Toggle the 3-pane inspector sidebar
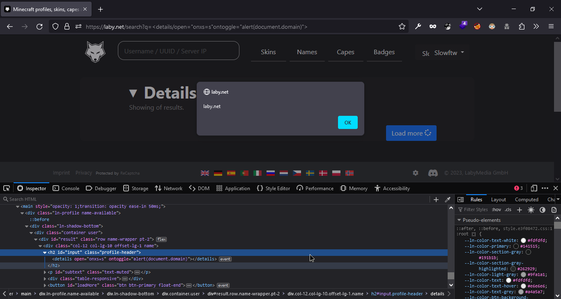 tap(460, 199)
